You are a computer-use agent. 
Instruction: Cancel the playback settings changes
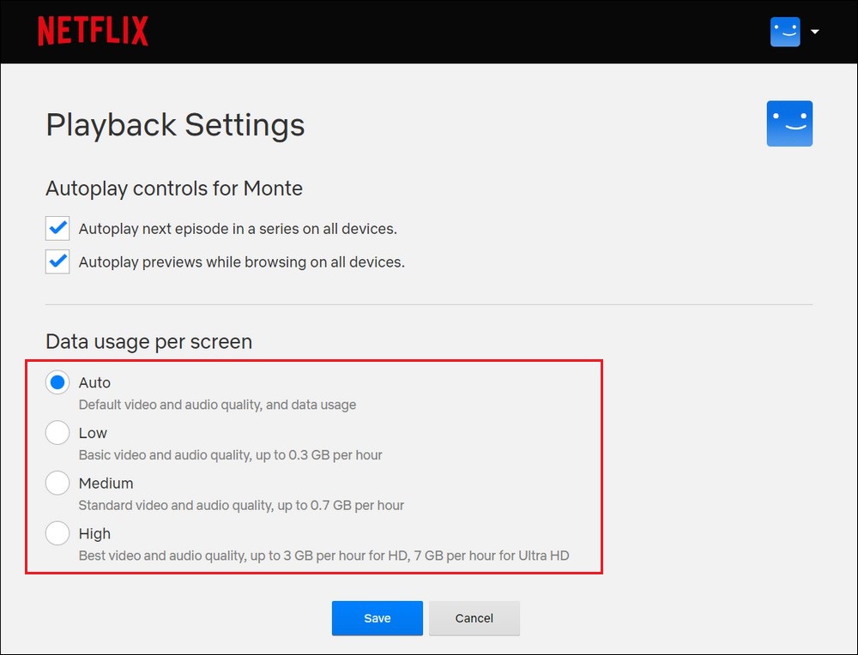pyautogui.click(x=474, y=617)
